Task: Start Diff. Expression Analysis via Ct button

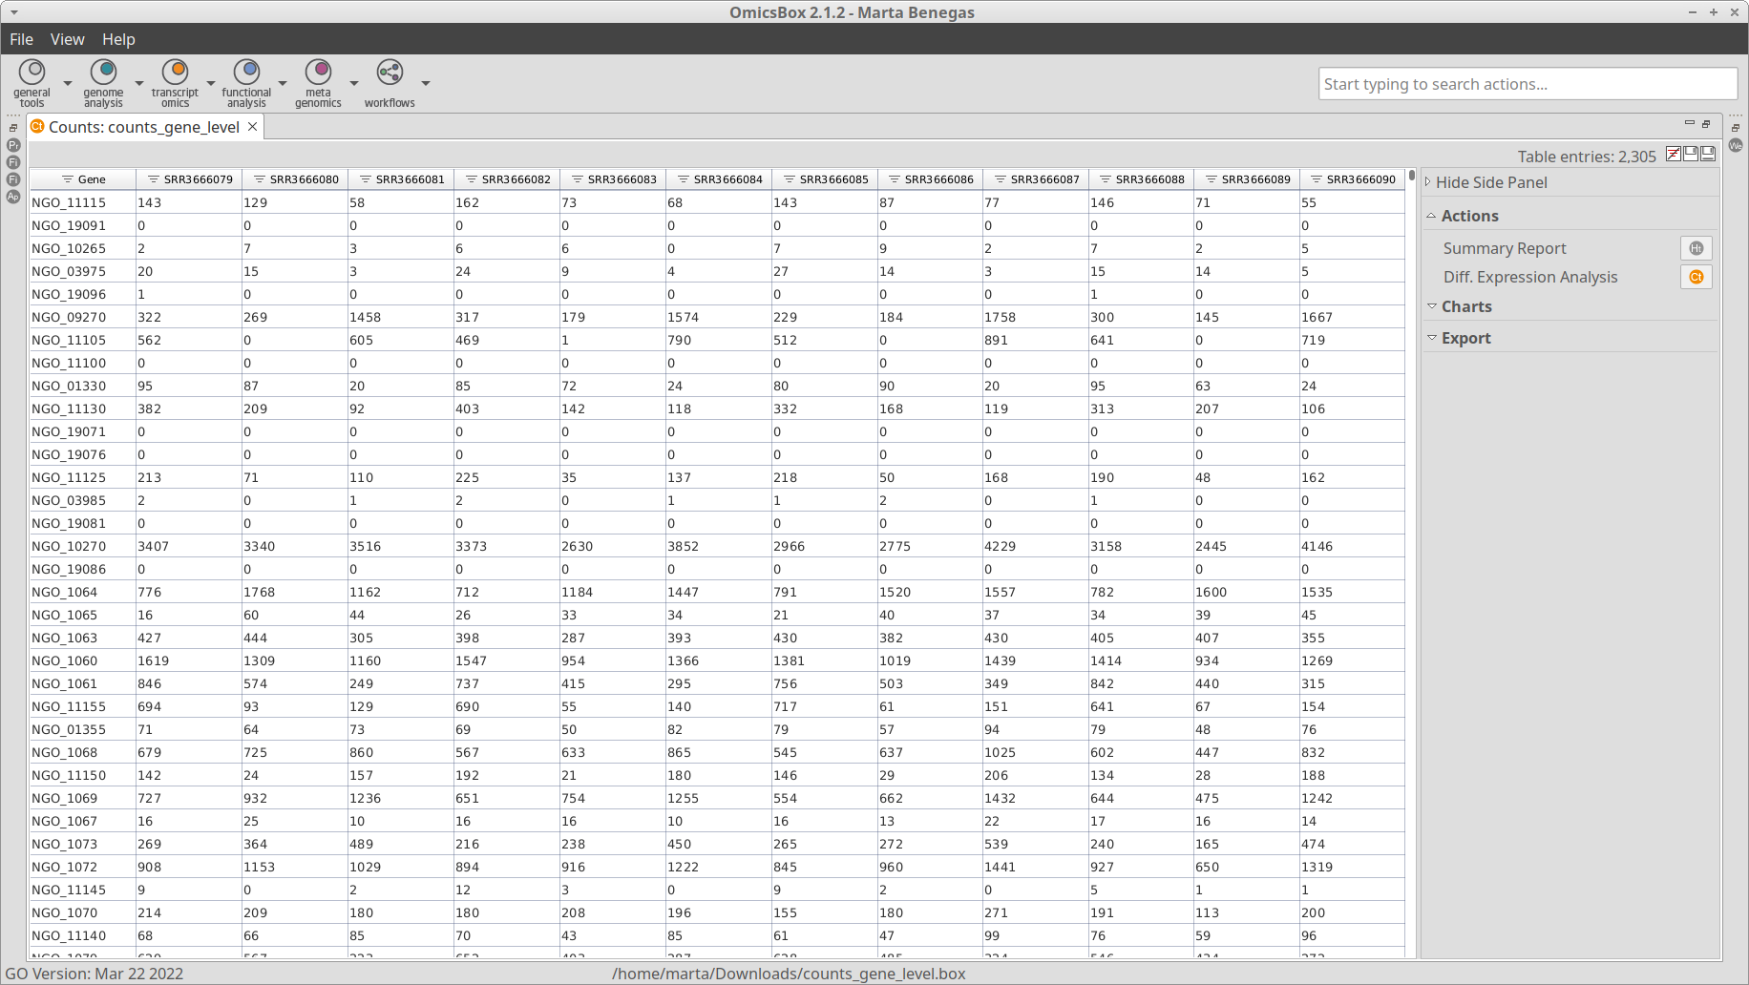Action: 1696,277
